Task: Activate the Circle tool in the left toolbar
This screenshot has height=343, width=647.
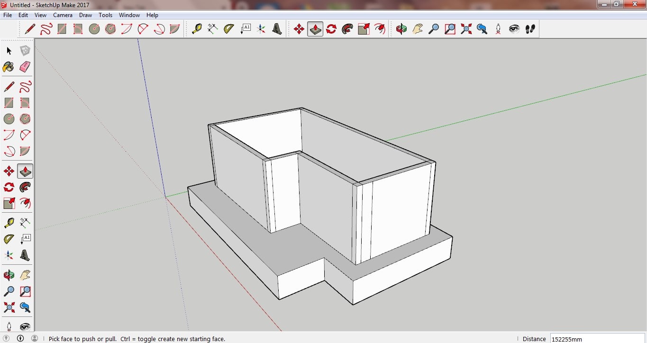Action: pos(9,119)
